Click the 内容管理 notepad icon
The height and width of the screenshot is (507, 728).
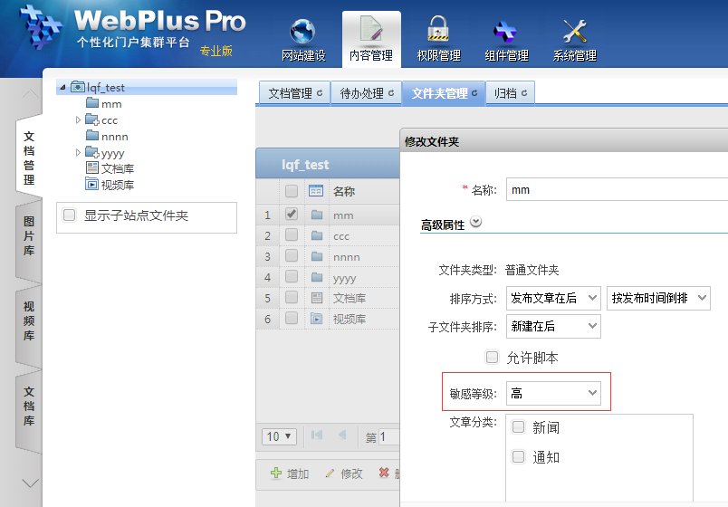click(371, 32)
